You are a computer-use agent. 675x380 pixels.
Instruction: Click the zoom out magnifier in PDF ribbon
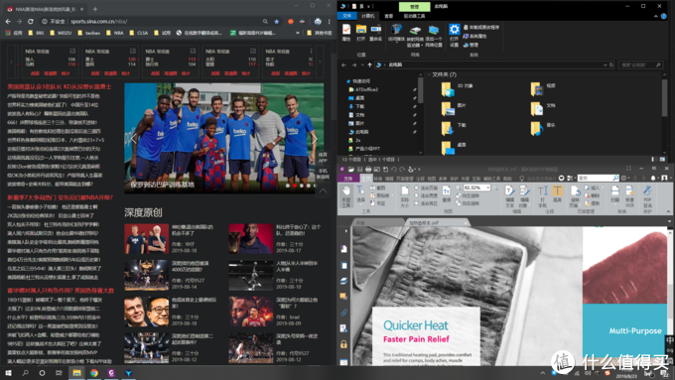pyautogui.click(x=458, y=188)
